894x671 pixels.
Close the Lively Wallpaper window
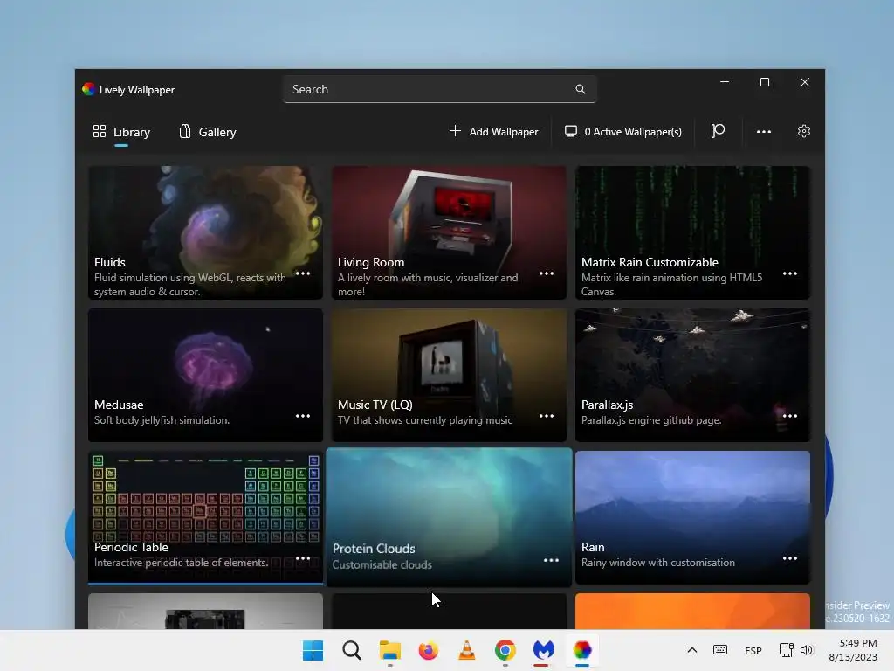804,82
